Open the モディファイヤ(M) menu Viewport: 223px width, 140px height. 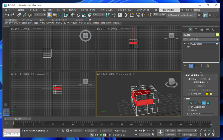(88, 10)
